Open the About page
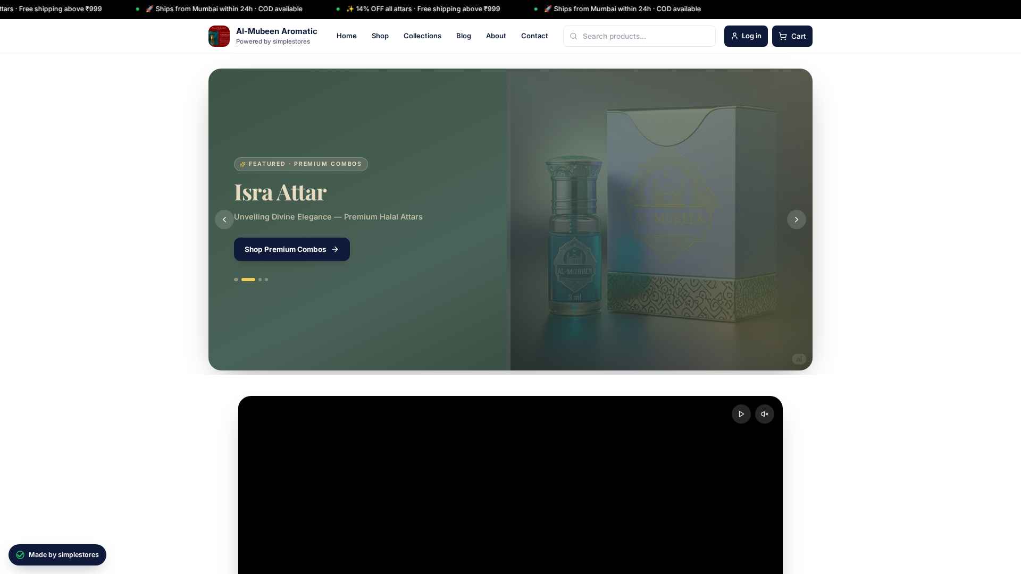Viewport: 1021px width, 574px height. pyautogui.click(x=496, y=36)
